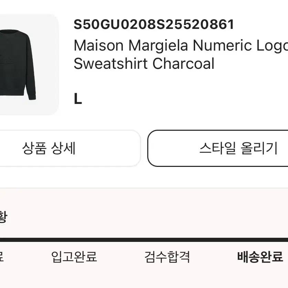Click the word Charcoal in product name

[x=183, y=63]
